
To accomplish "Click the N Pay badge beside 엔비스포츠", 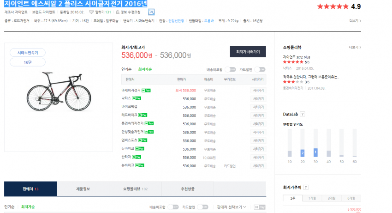I will 143,140.
